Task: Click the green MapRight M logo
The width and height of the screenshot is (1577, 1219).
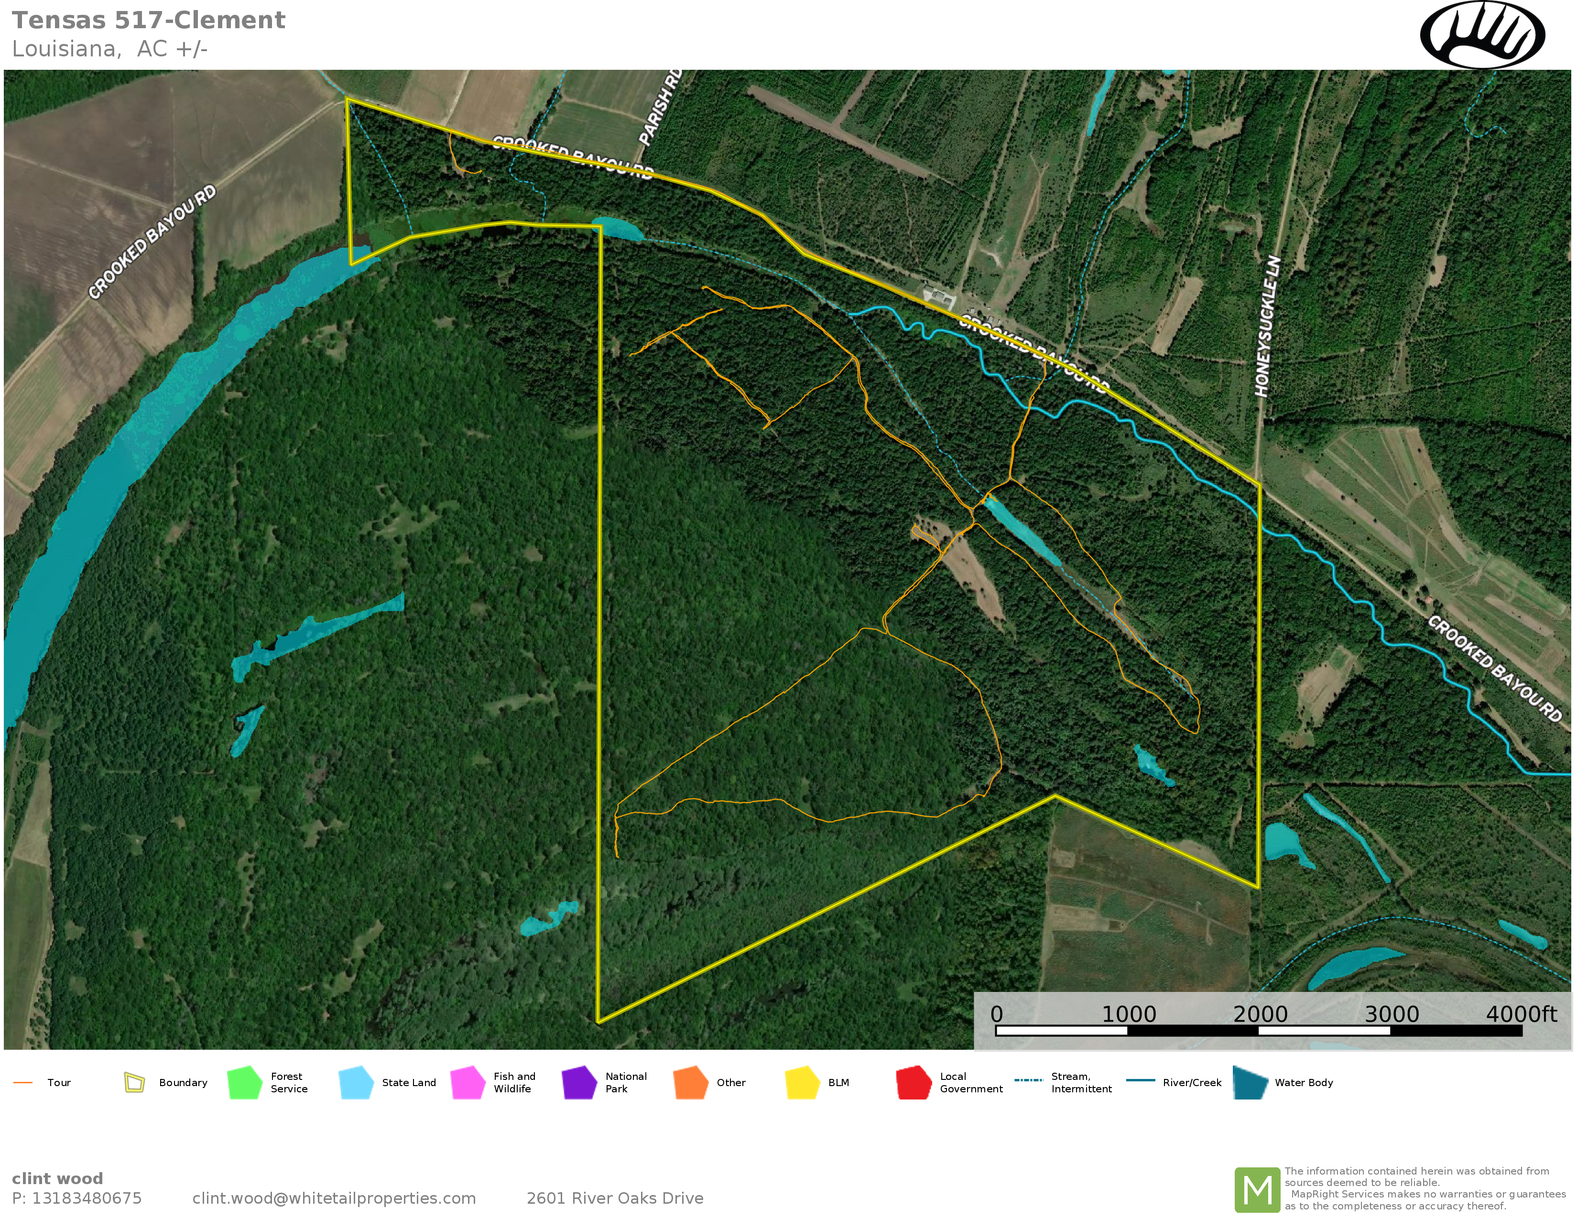Action: 1257,1189
